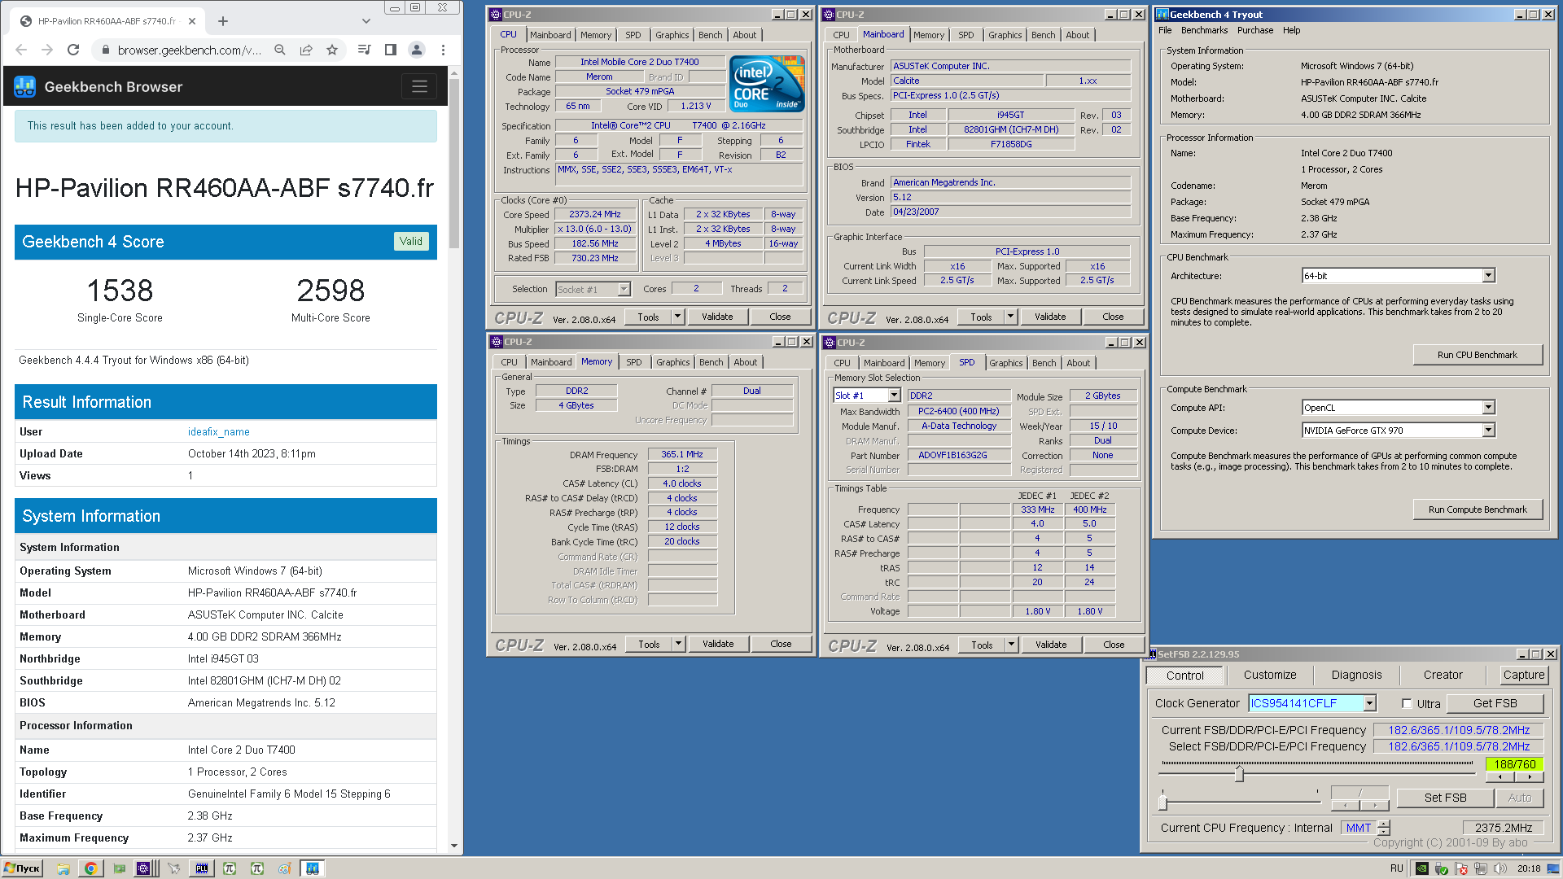The image size is (1563, 879).
Task: Open the first SuperPi green taskbar icon
Action: coord(230,868)
